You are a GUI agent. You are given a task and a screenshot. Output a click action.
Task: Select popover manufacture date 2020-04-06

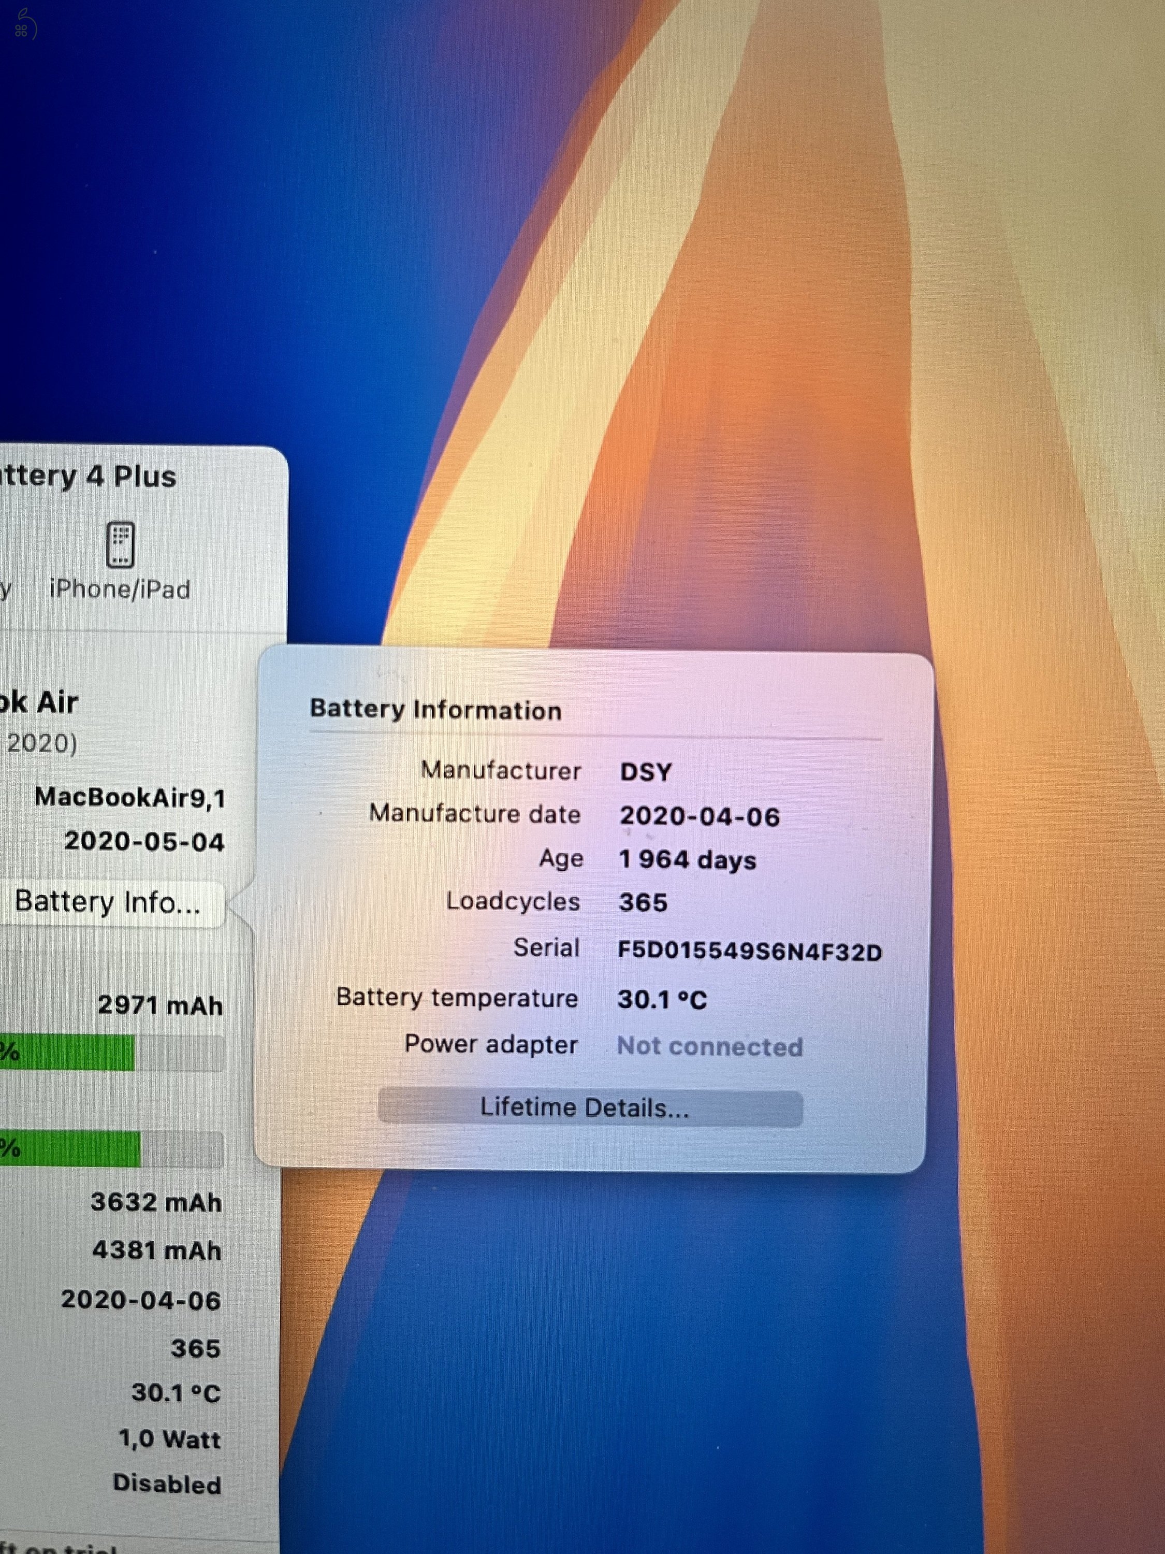tap(700, 816)
